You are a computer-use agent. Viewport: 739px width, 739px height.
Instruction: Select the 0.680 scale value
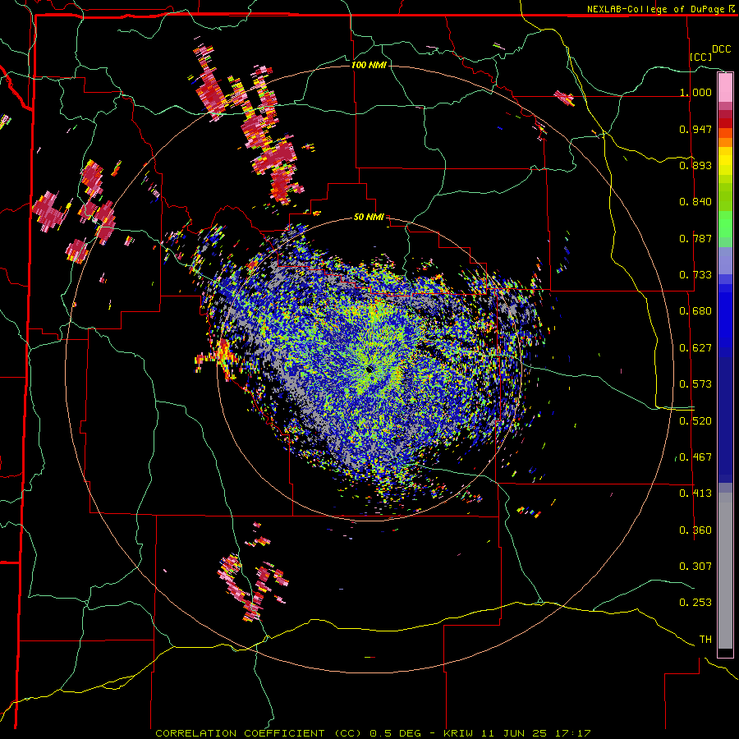[695, 311]
